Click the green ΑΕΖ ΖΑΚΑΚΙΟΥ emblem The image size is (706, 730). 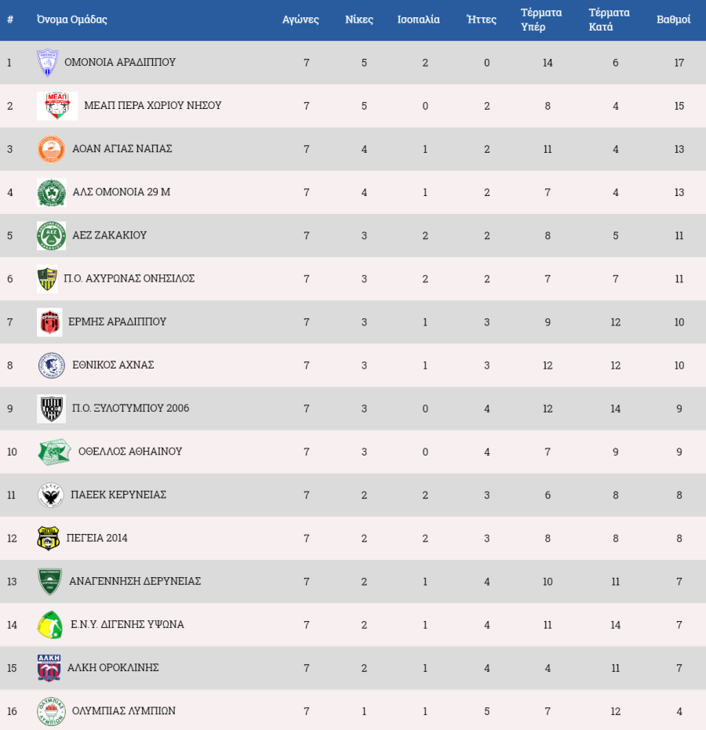51,235
